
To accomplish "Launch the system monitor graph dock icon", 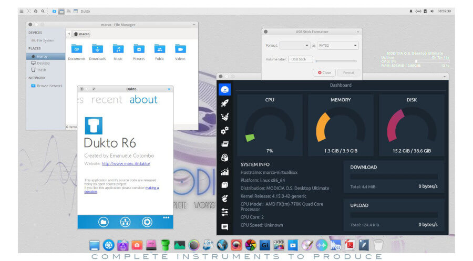I will [180, 245].
